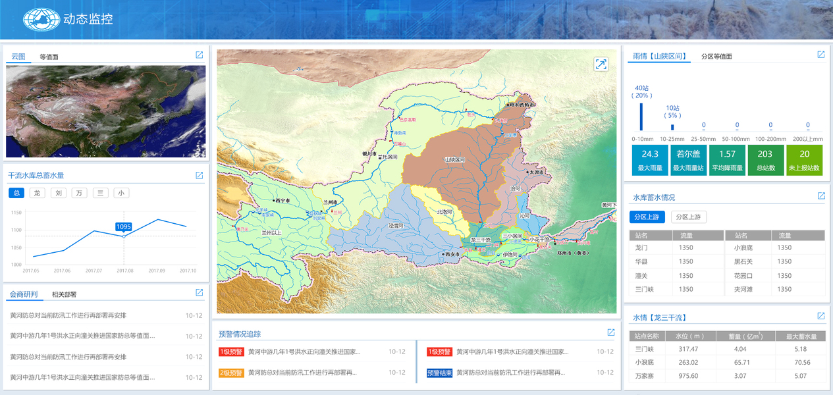Pop out the 水库蓄水情况 panel

click(821, 196)
